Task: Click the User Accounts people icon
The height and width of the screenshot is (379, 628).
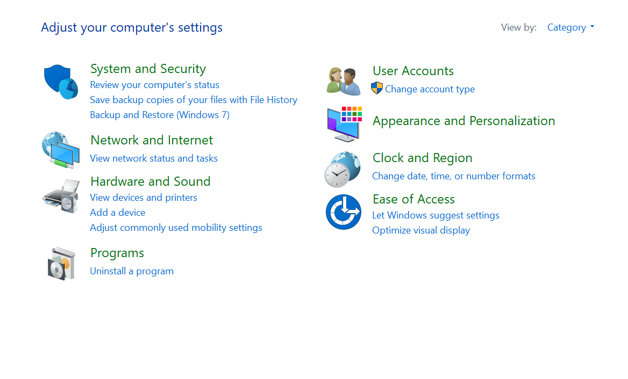Action: click(x=343, y=81)
